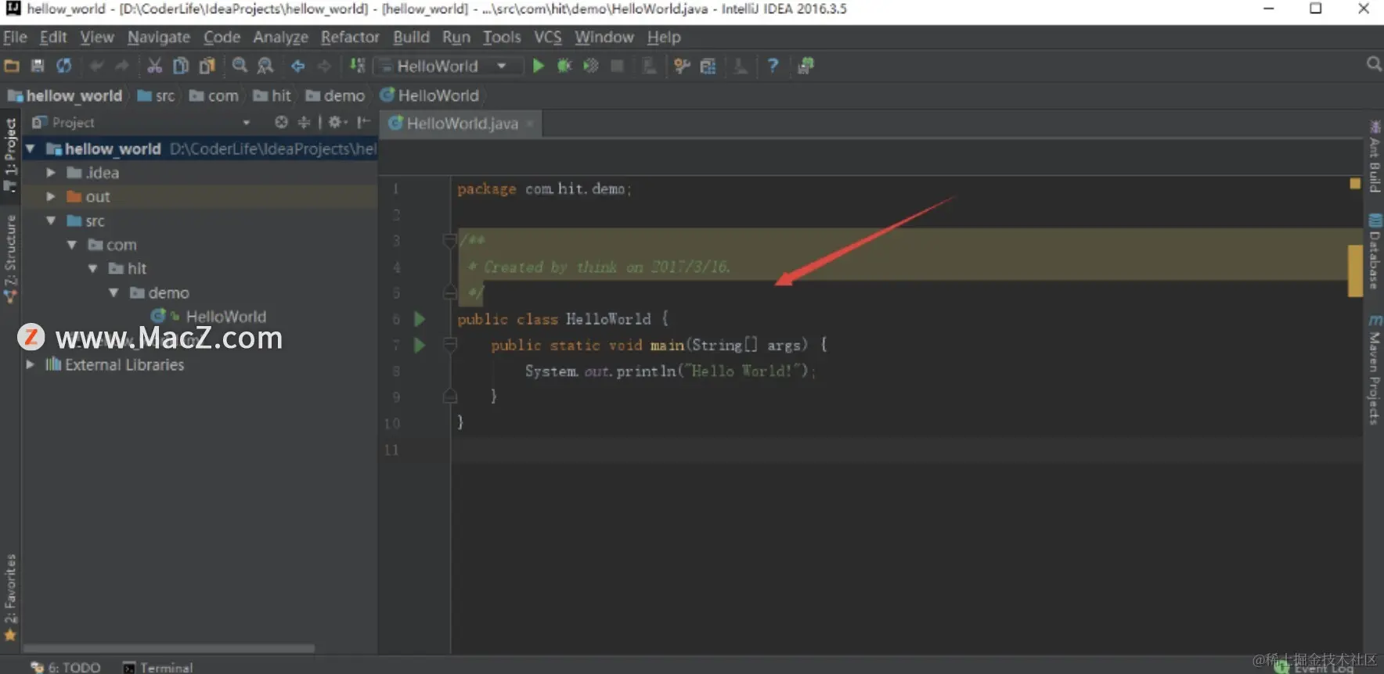Image resolution: width=1384 pixels, height=674 pixels.
Task: Toggle the Database side panel
Action: coord(1375,252)
